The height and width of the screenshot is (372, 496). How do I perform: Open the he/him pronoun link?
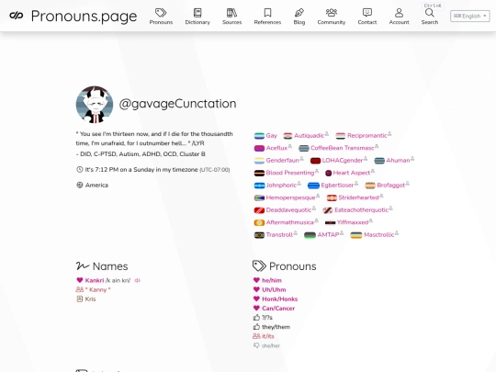coord(272,280)
